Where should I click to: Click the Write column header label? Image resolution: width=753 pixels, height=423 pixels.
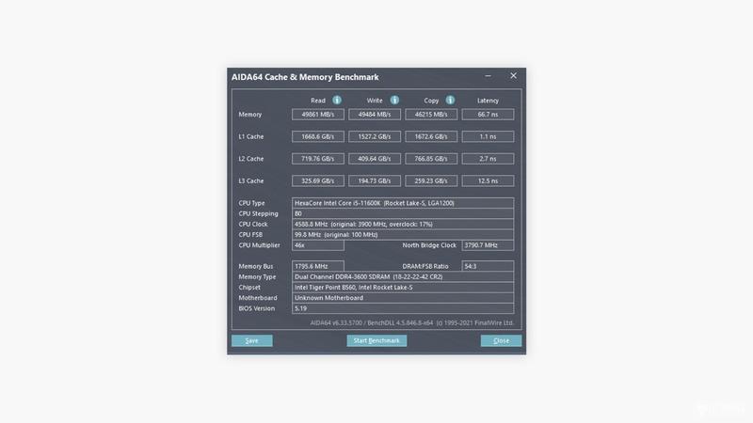click(x=375, y=101)
